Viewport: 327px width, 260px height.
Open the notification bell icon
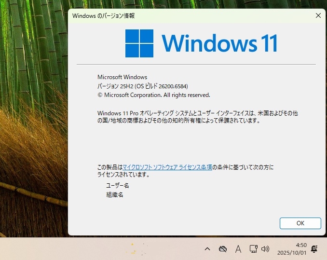point(314,249)
